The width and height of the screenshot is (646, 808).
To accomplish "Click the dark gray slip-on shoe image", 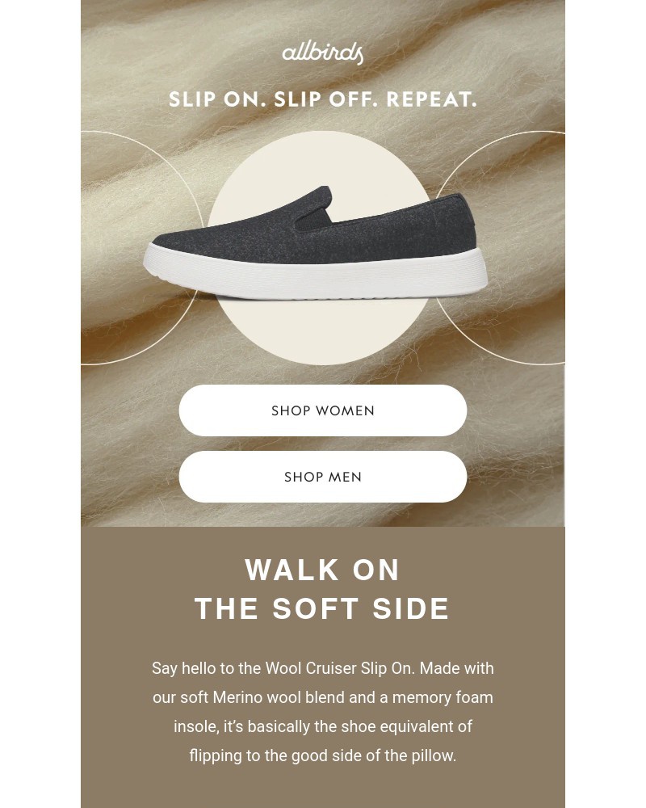I will (x=315, y=243).
